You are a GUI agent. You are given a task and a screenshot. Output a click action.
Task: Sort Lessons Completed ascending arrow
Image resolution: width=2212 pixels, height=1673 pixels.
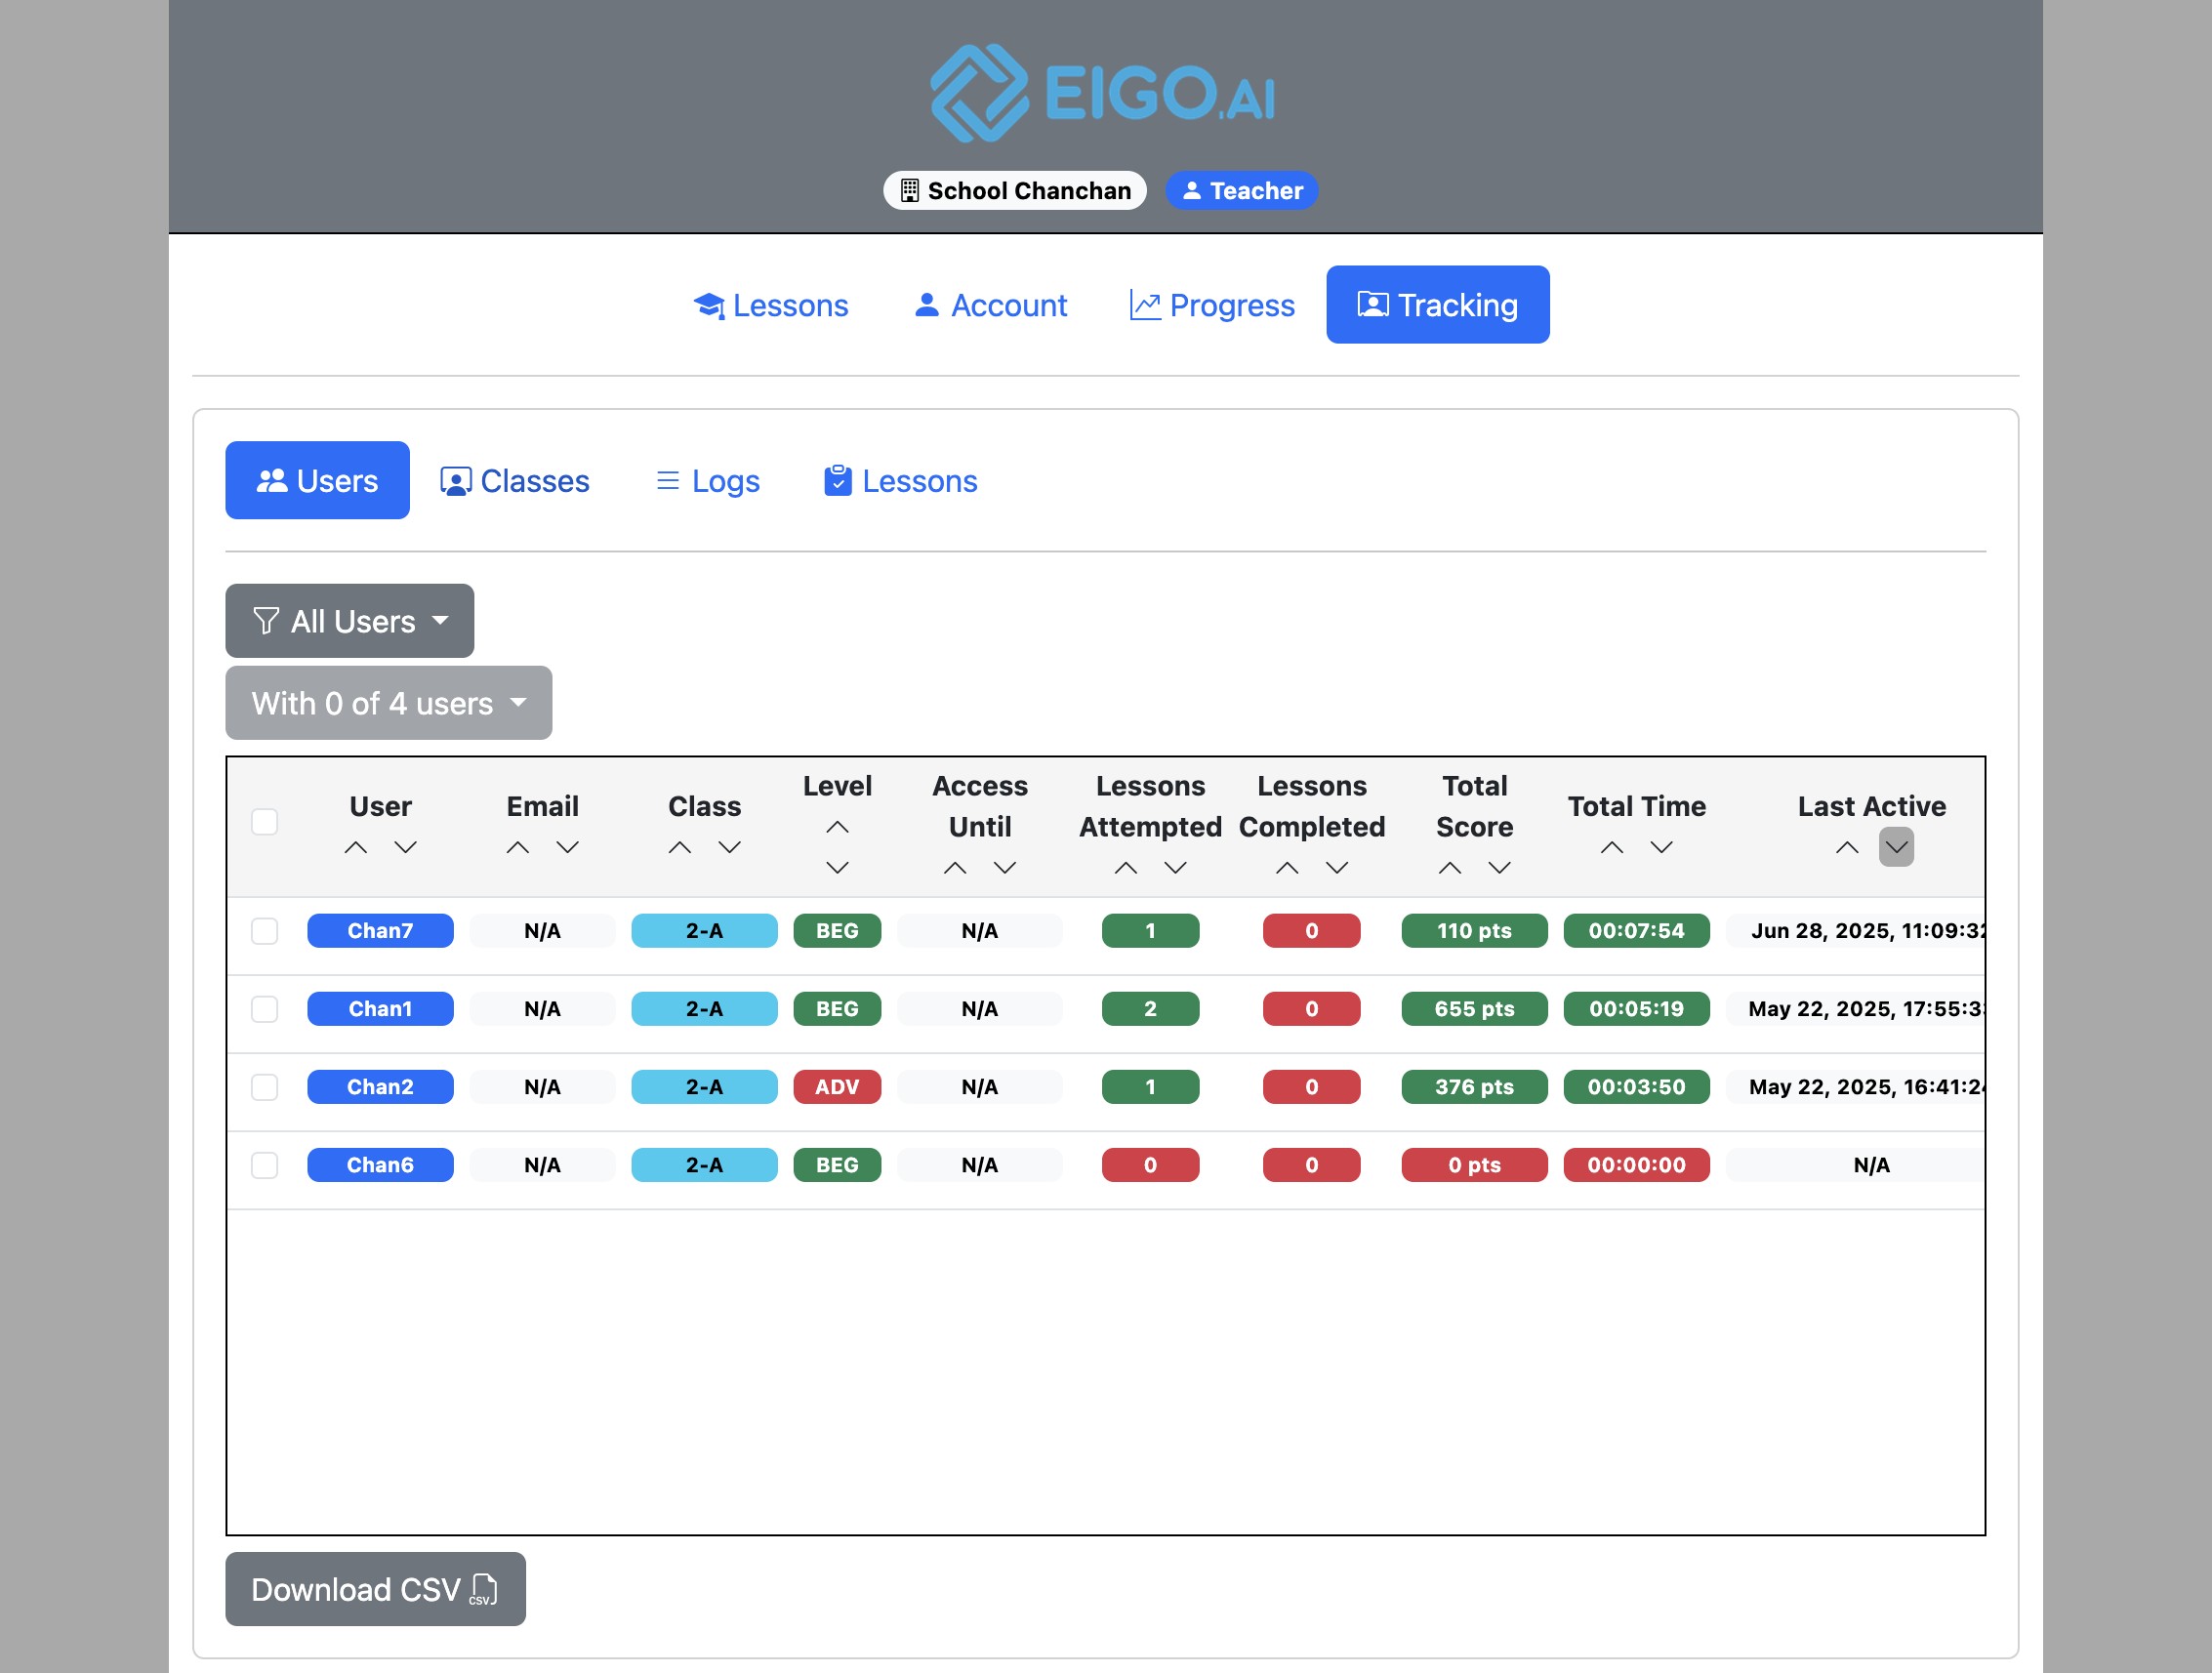(x=1288, y=867)
